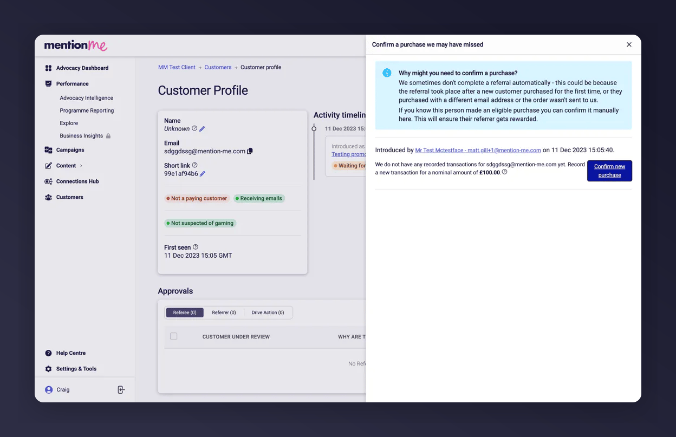
Task: Copy the email address with the copy icon
Action: (x=250, y=151)
